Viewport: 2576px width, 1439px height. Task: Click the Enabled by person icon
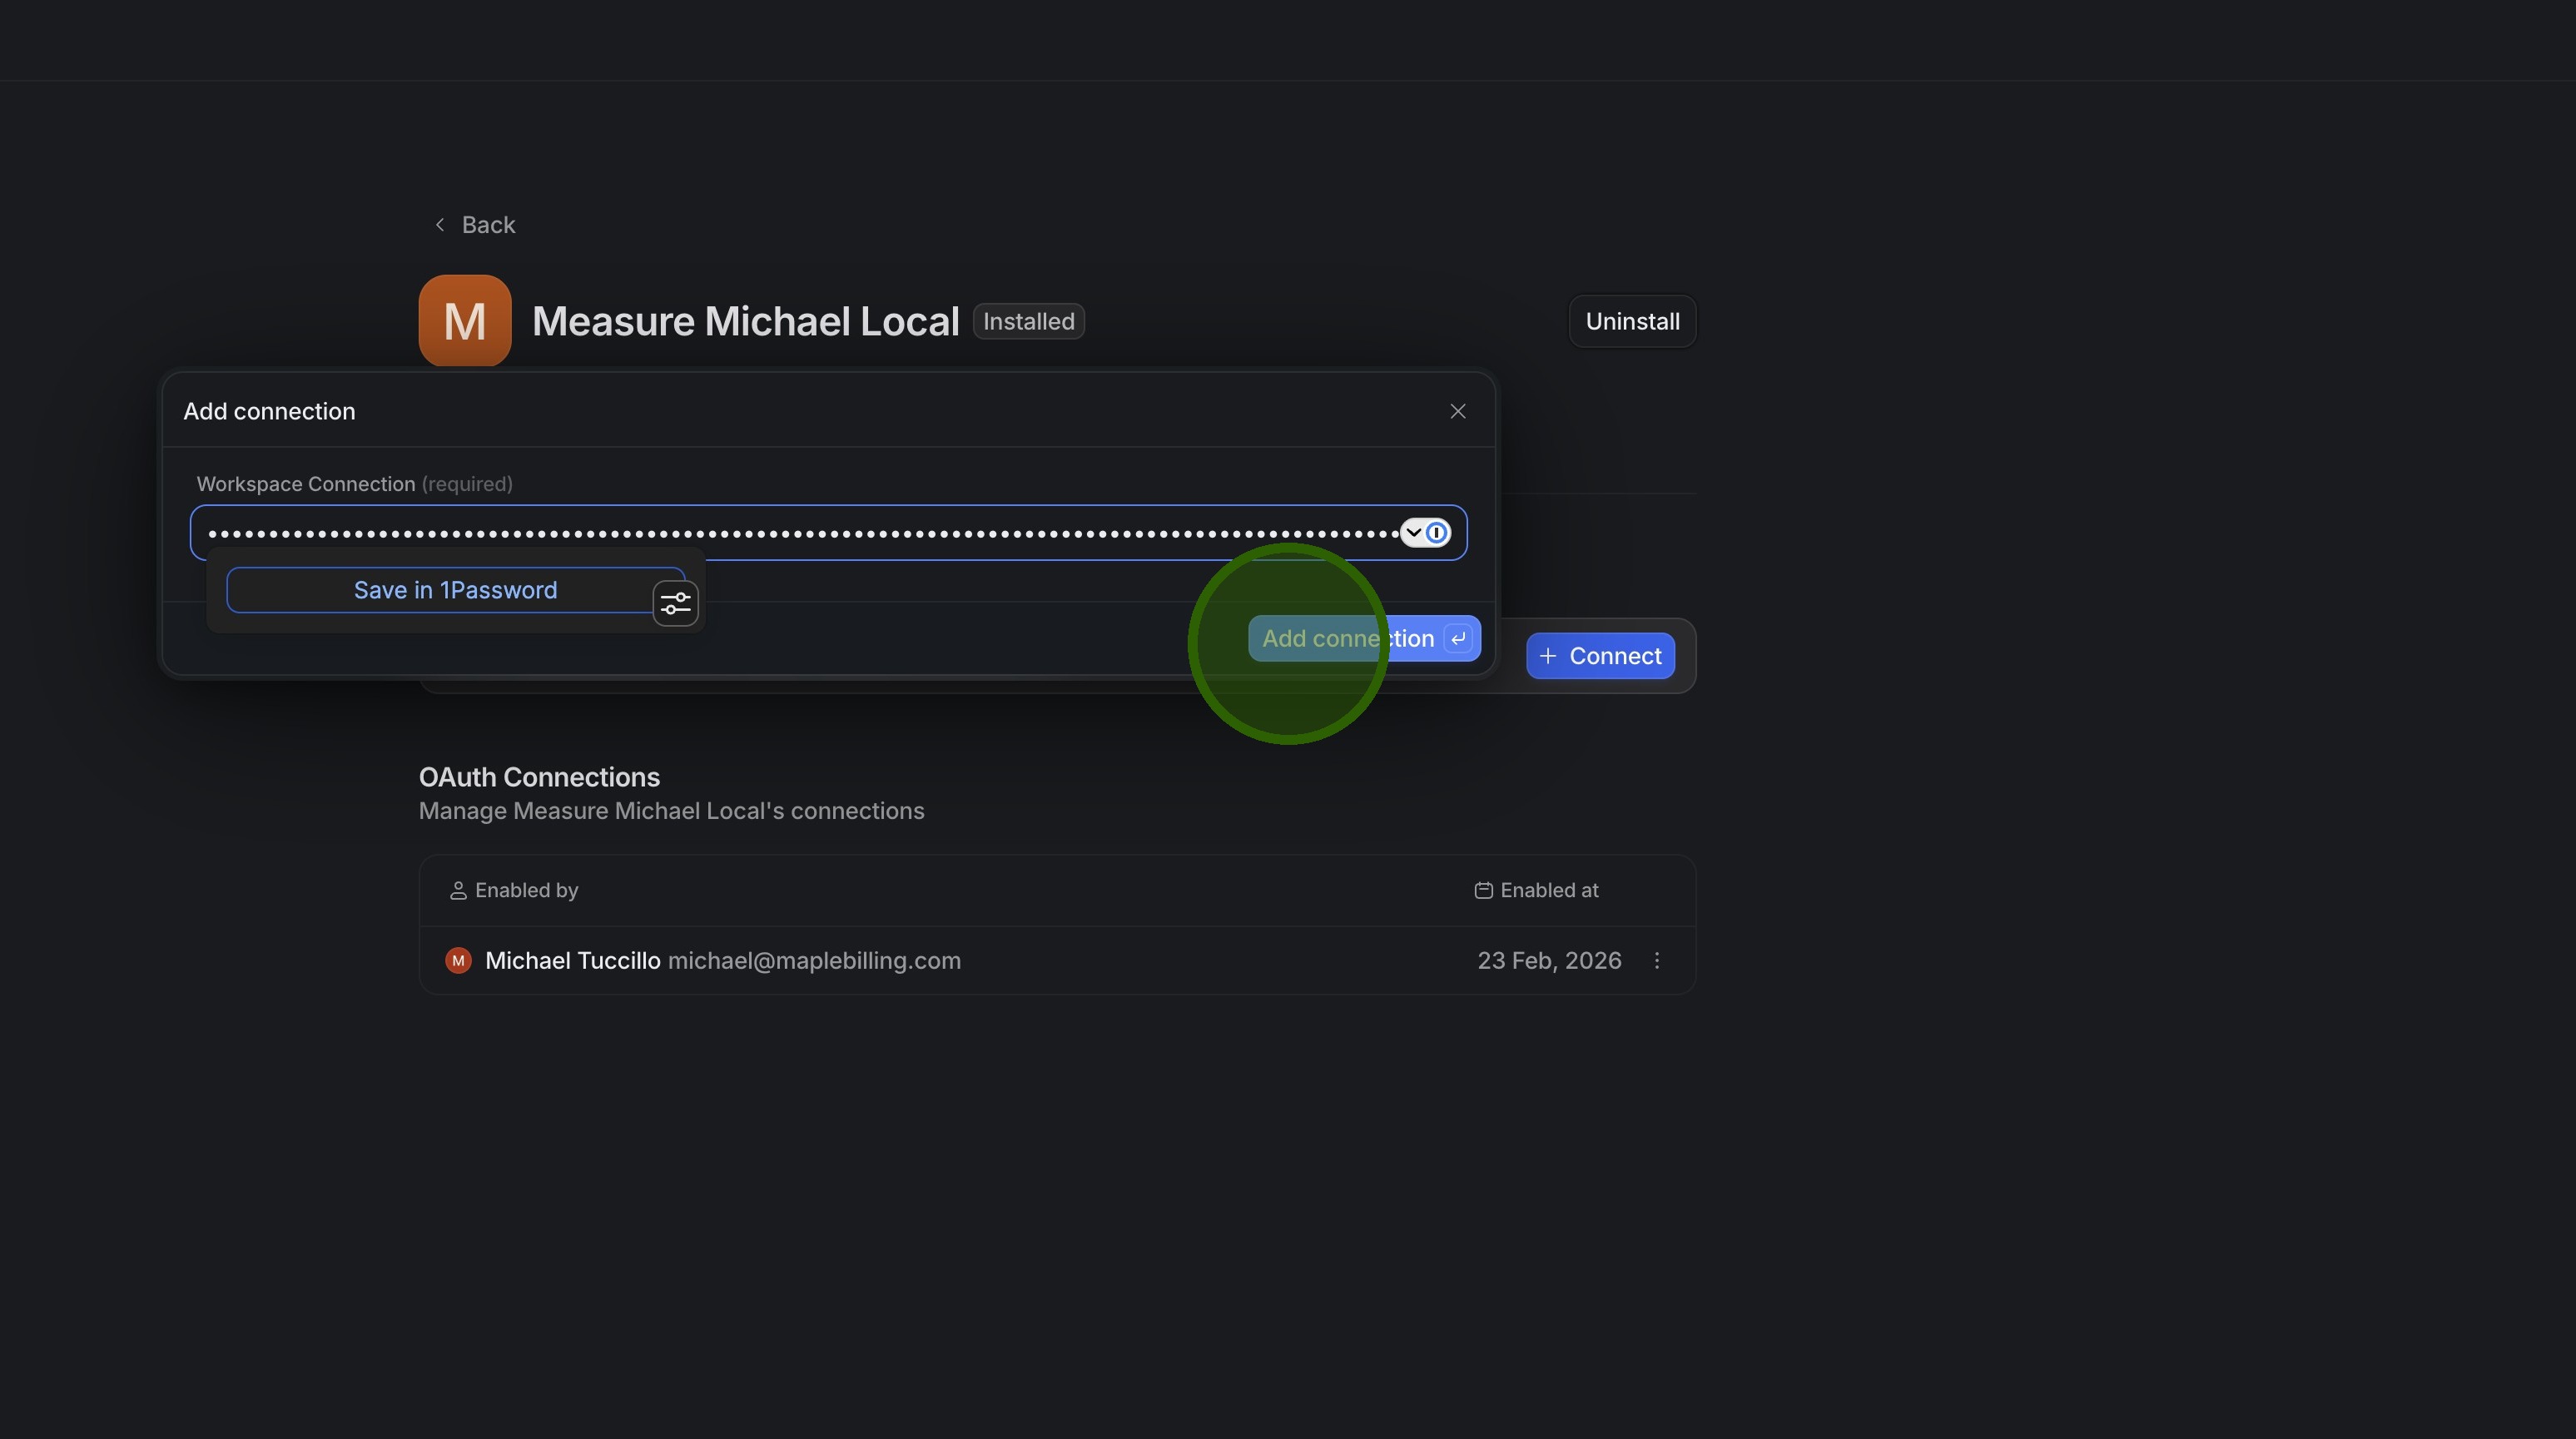point(458,890)
